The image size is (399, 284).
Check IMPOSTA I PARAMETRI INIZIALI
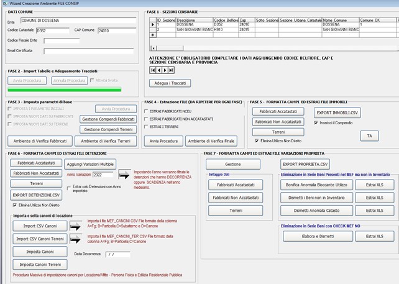coord(10,109)
